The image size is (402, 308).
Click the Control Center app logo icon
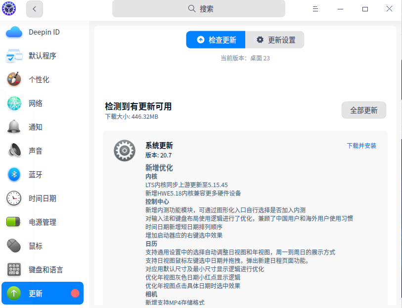point(9,8)
